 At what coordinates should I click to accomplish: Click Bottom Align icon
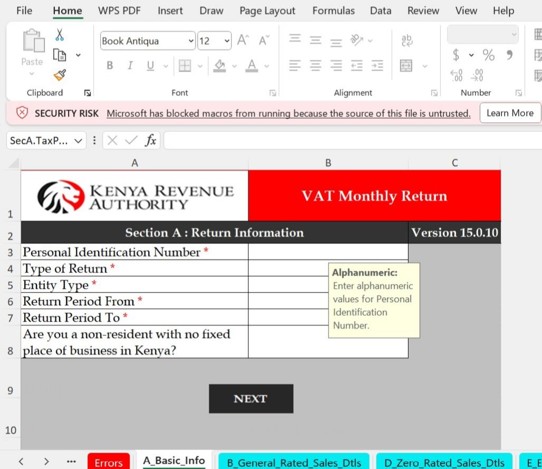[336, 43]
